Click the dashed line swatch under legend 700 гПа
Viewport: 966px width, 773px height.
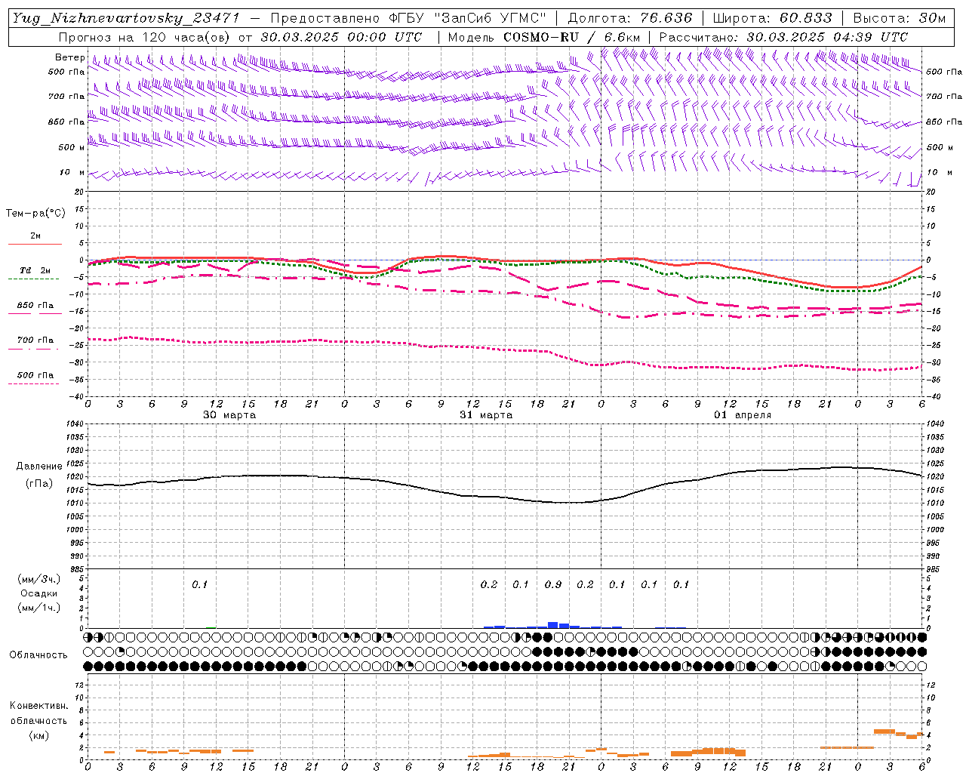(x=33, y=349)
